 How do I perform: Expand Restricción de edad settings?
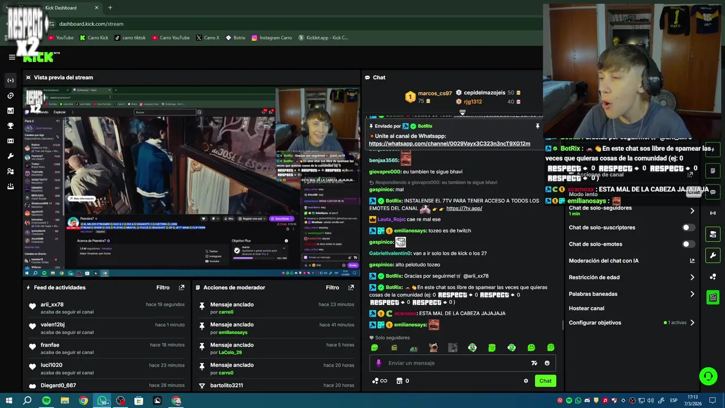[x=692, y=278]
